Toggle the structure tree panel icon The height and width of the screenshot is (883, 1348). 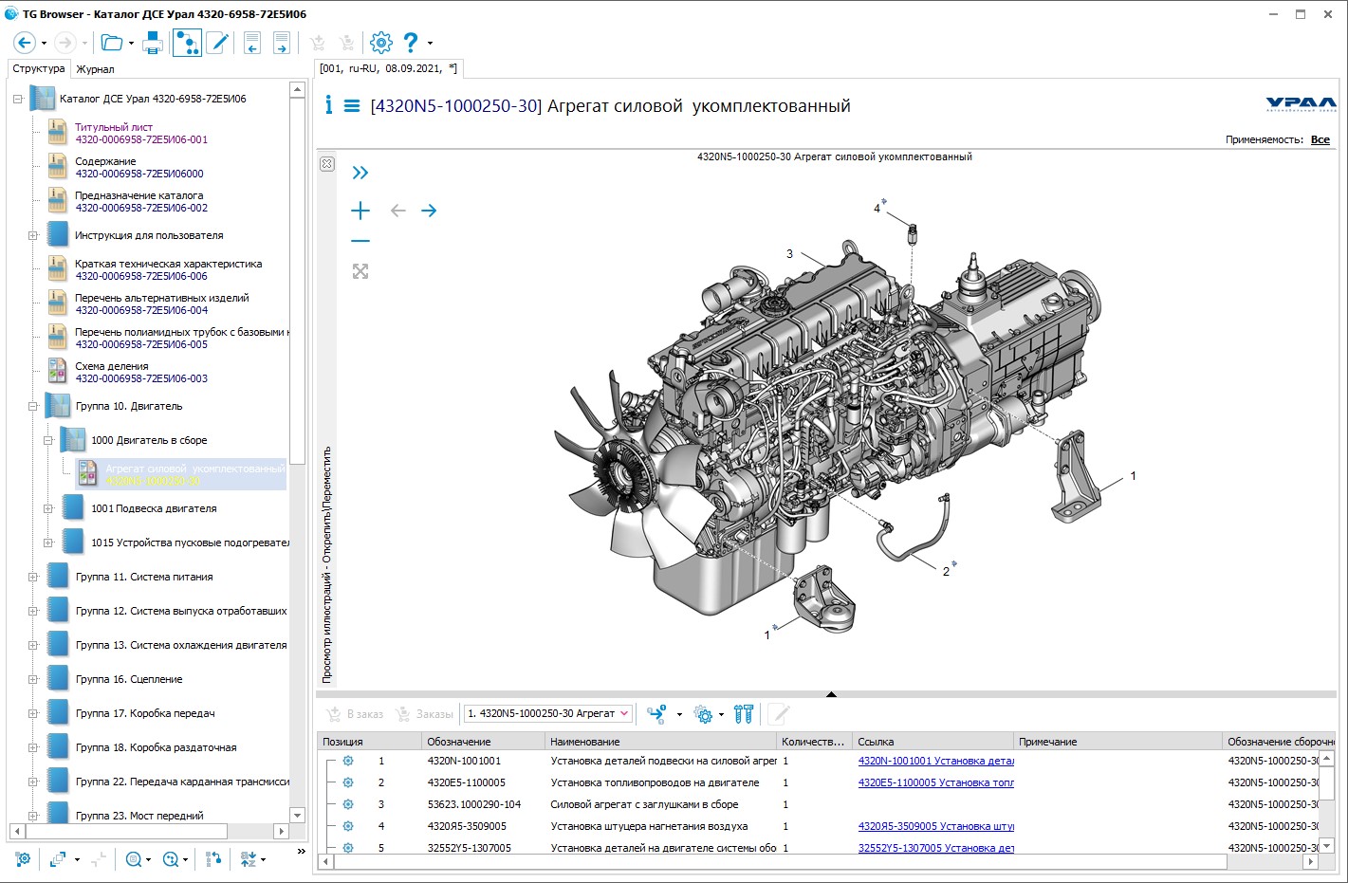[187, 43]
